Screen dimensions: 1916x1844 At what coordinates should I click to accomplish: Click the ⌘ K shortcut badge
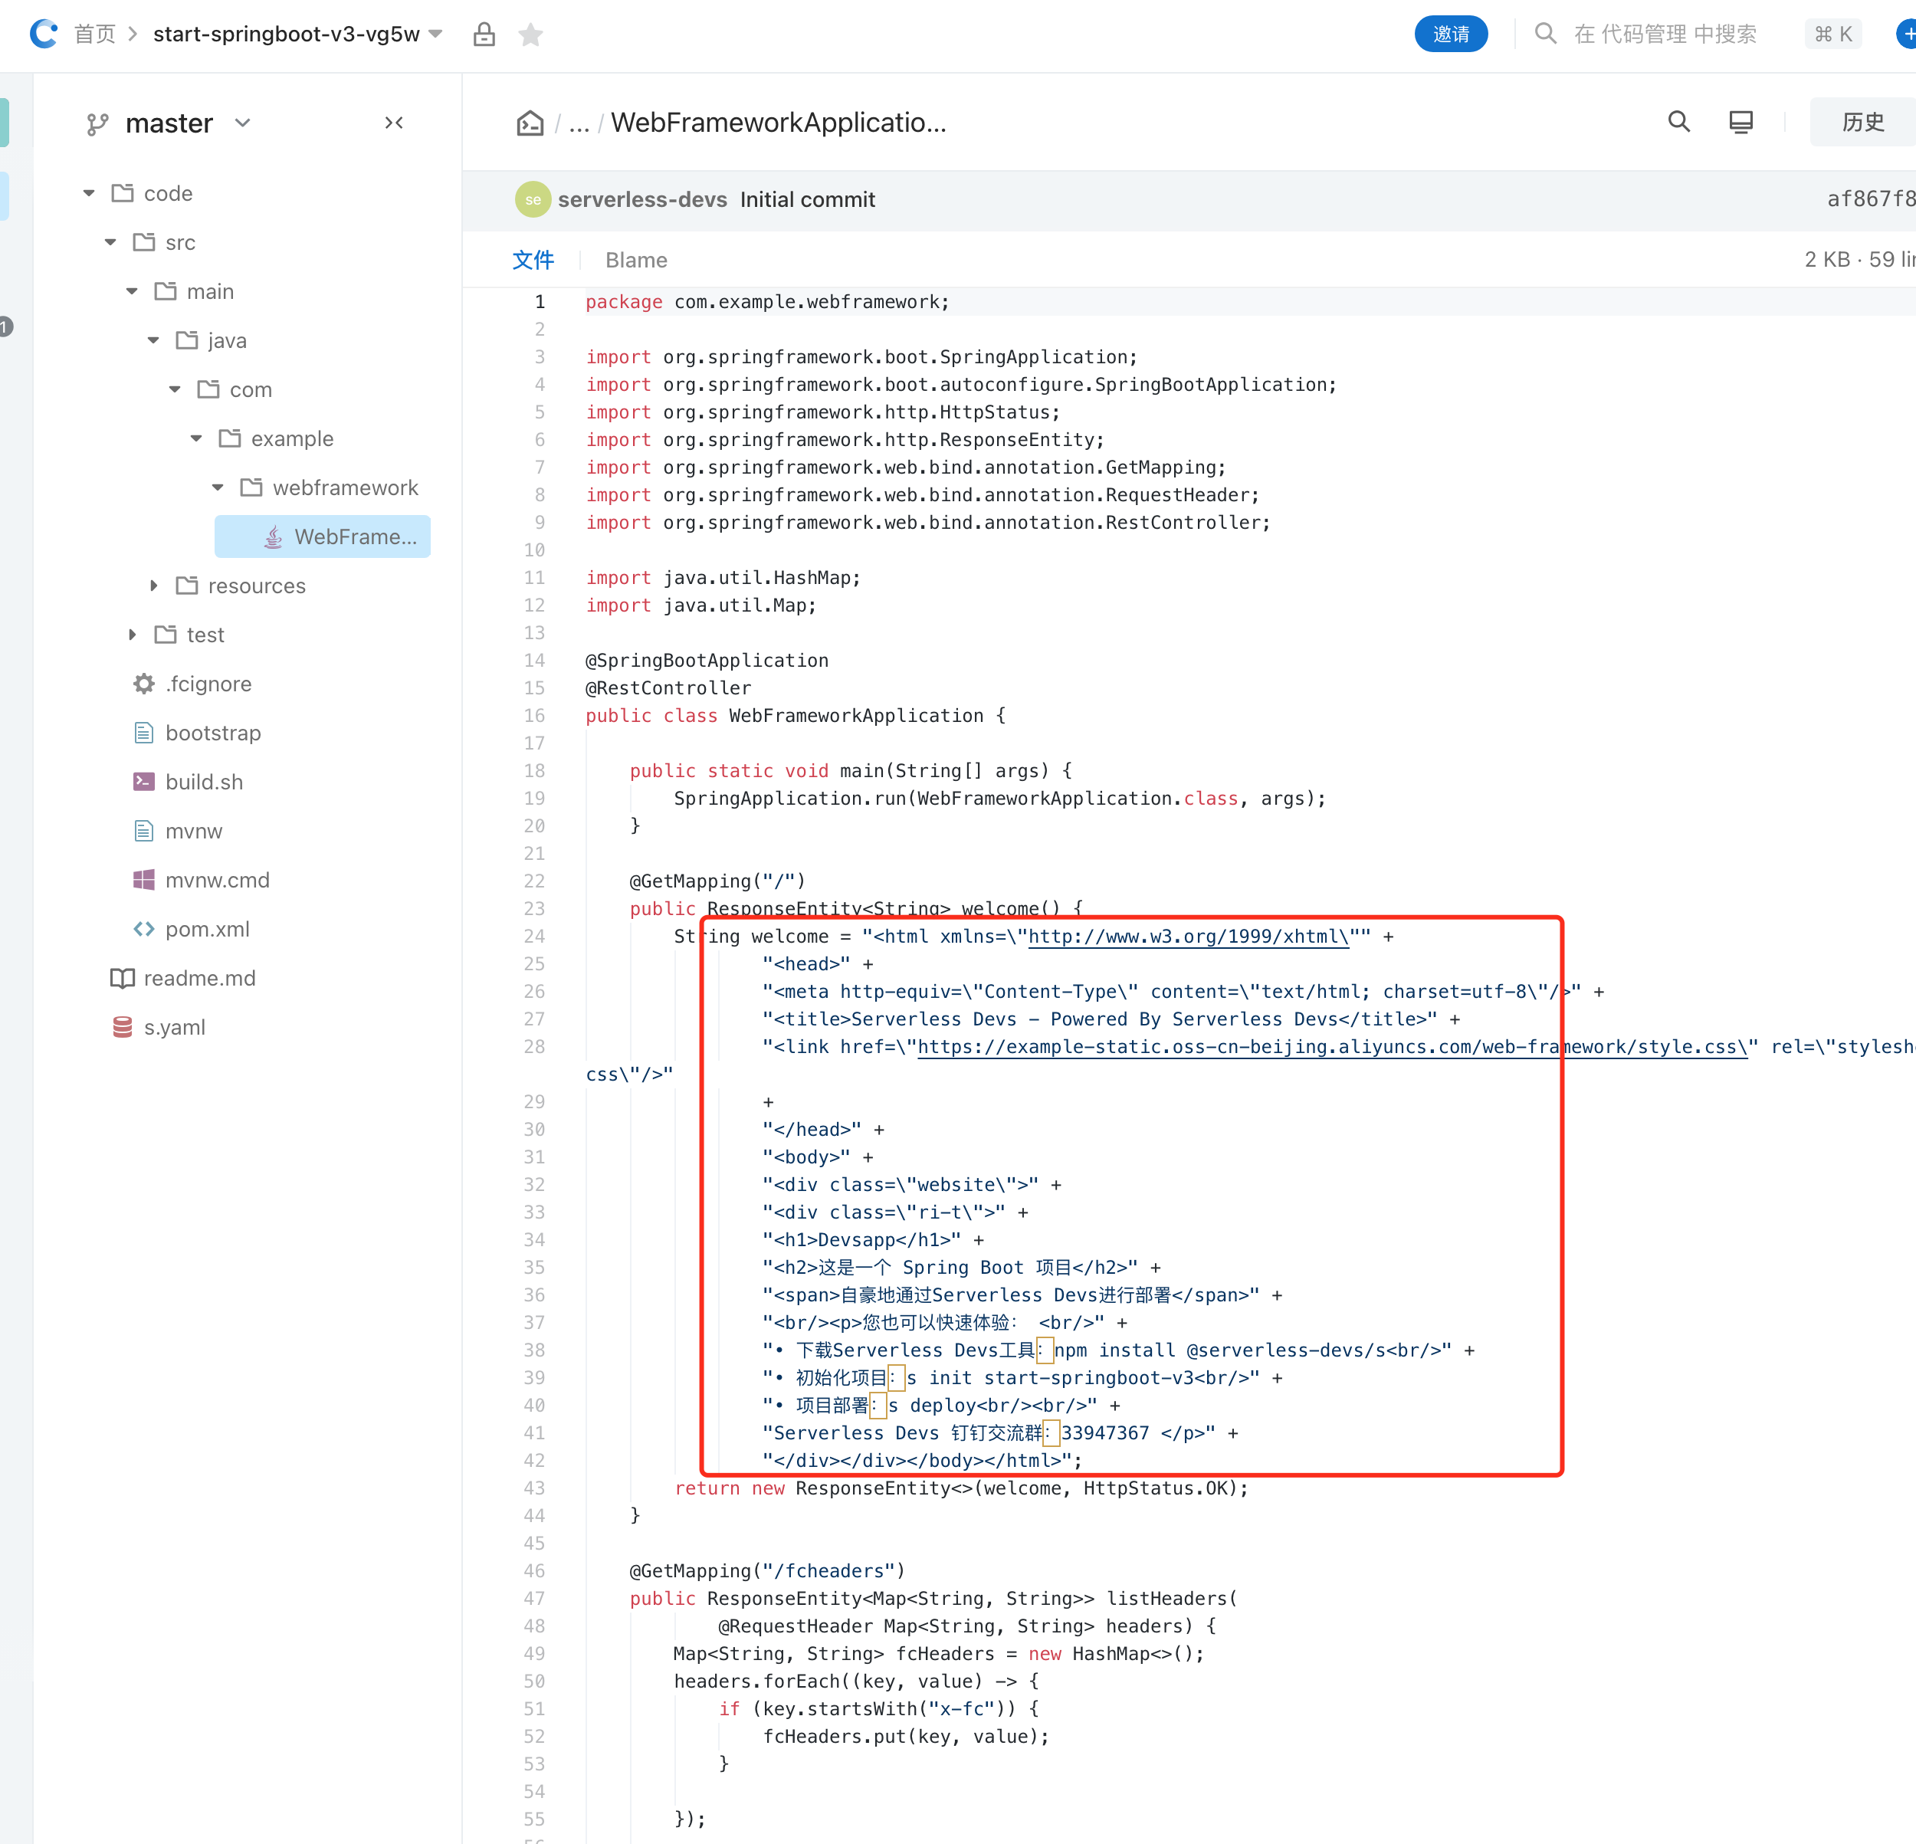[1833, 34]
